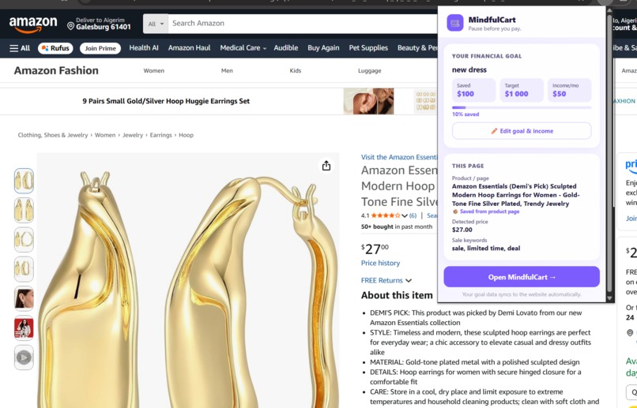Open the Jewelry breadcrumb
637x408 pixels.
[133, 135]
